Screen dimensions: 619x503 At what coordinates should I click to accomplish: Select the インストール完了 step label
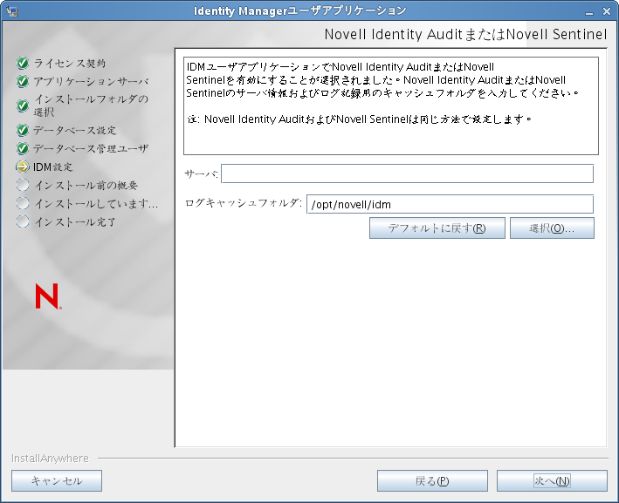click(x=75, y=222)
